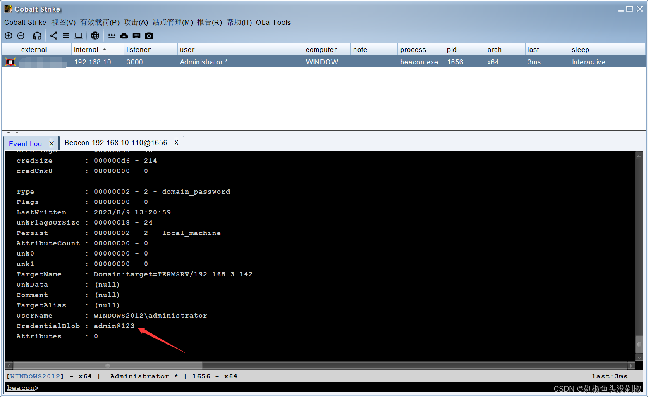Close the Event Log tab
The width and height of the screenshot is (648, 397).
pyautogui.click(x=51, y=144)
